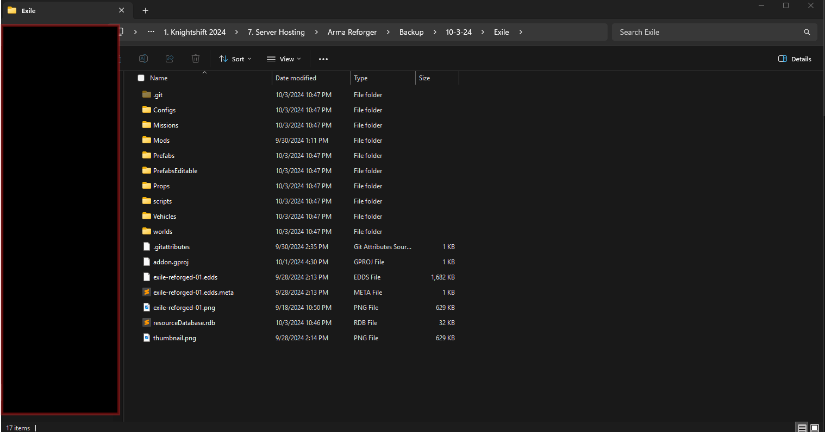Add a new tab with plus button
The image size is (825, 432).
click(145, 10)
